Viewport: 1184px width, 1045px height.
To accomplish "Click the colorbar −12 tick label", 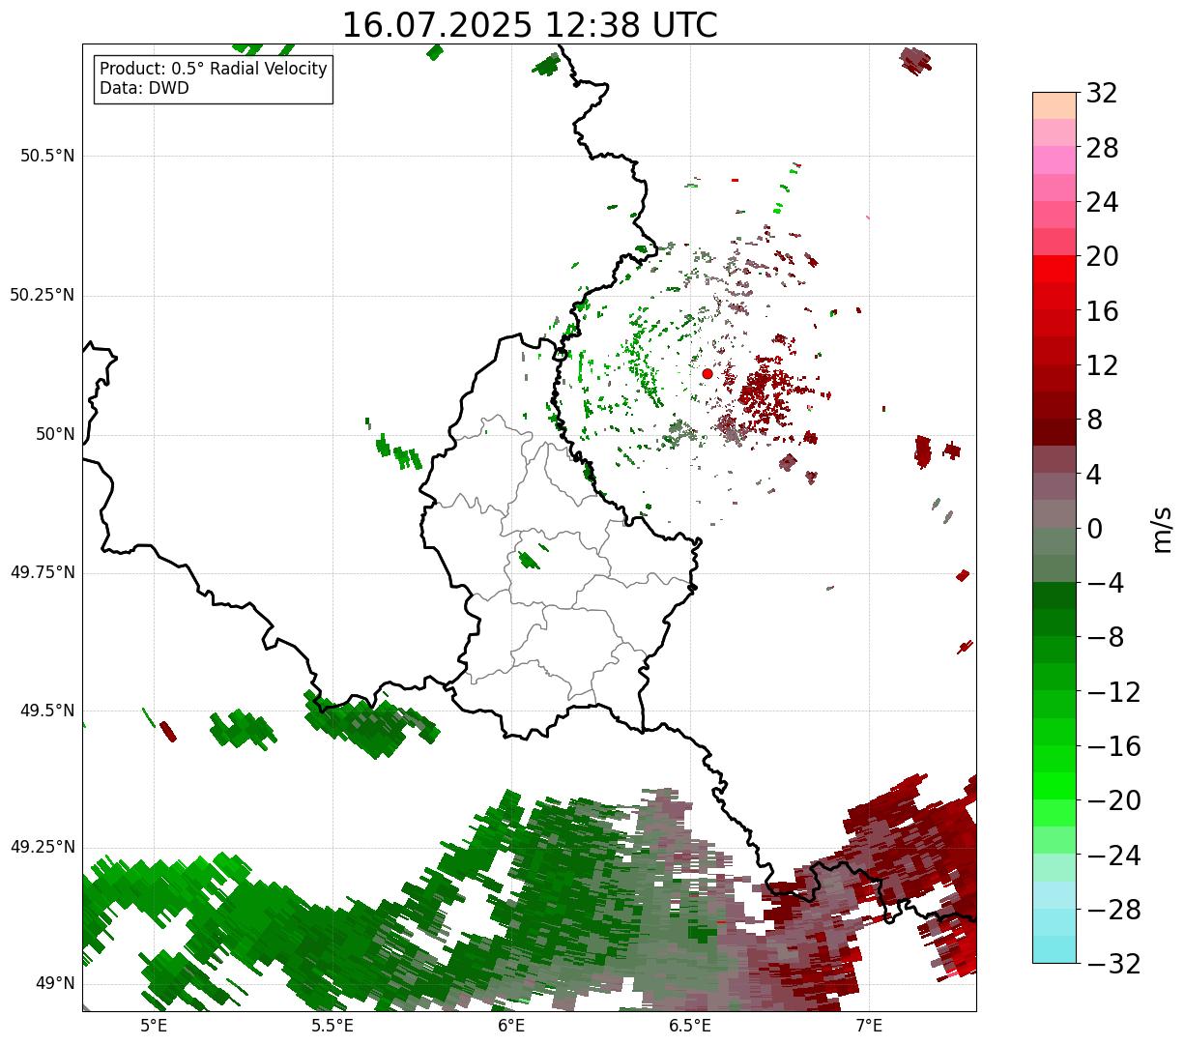I will click(x=1113, y=692).
